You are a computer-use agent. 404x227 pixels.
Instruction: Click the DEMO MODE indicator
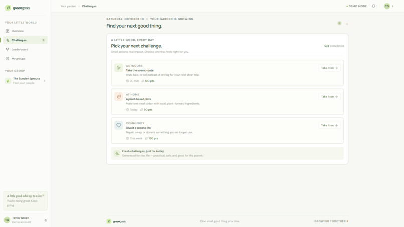(x=356, y=6)
